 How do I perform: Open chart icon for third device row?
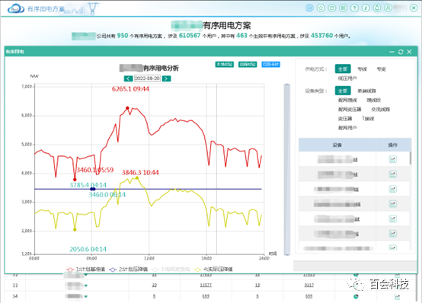392,189
